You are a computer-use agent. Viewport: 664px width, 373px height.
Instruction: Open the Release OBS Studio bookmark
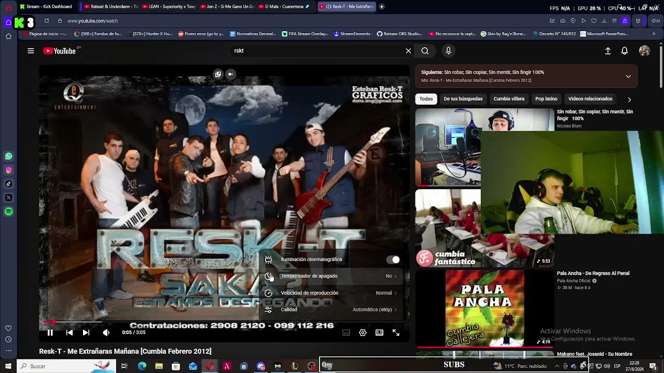pos(400,34)
